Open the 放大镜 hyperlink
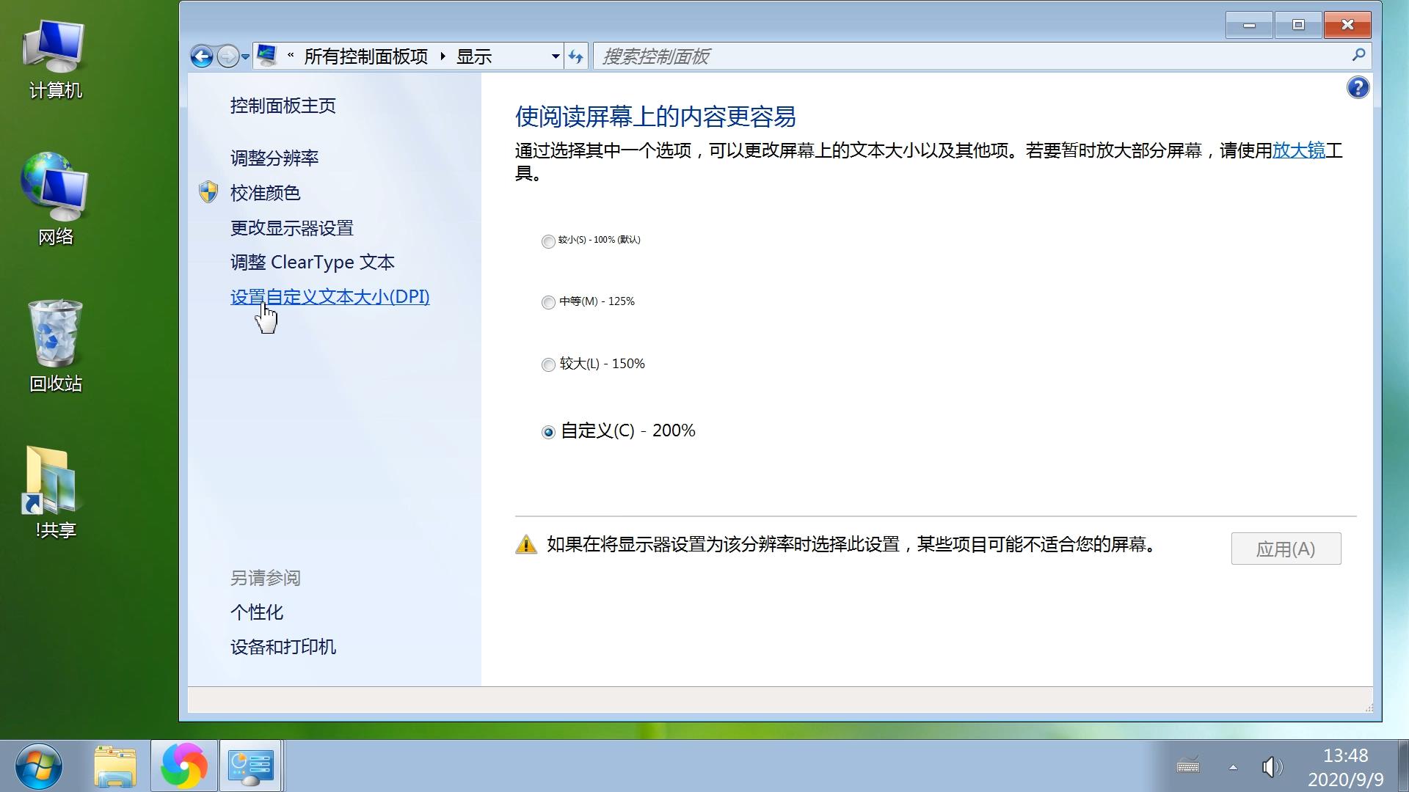The width and height of the screenshot is (1409, 792). click(x=1297, y=152)
